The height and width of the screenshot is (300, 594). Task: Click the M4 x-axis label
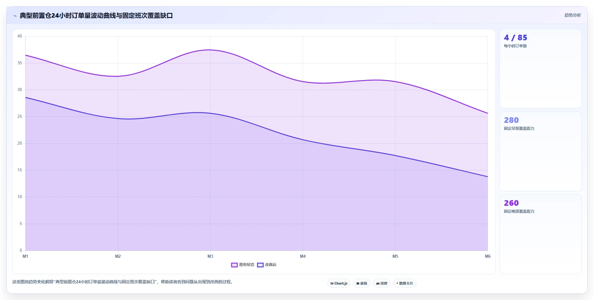(303, 256)
